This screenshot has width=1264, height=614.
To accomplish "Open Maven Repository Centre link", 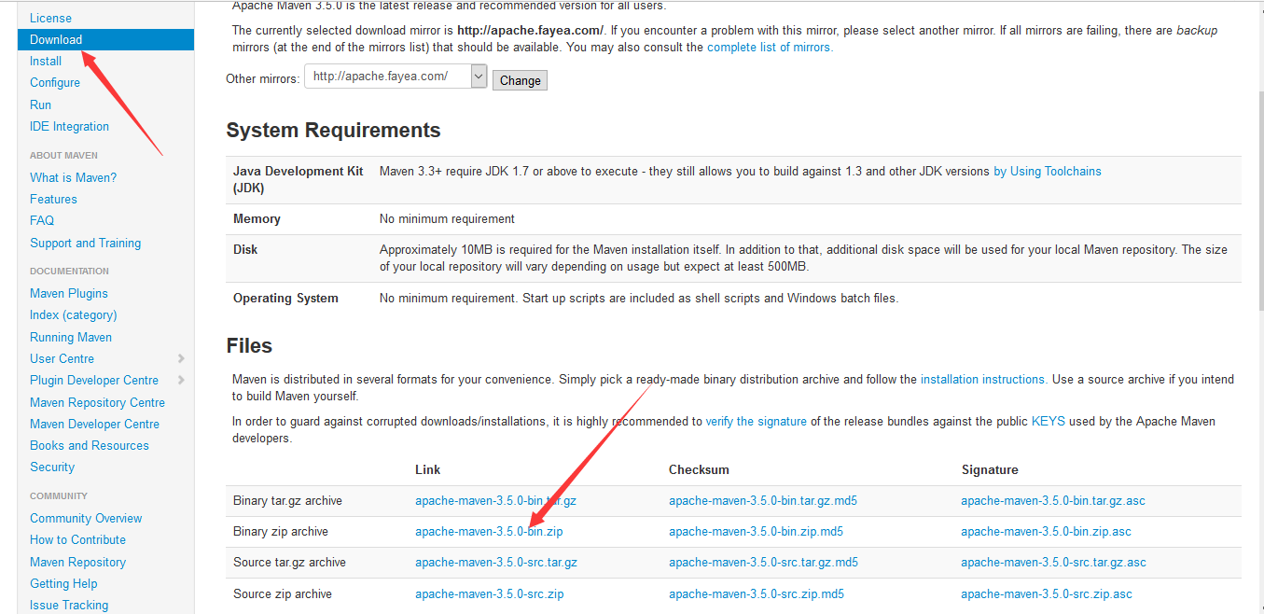I will [x=97, y=402].
